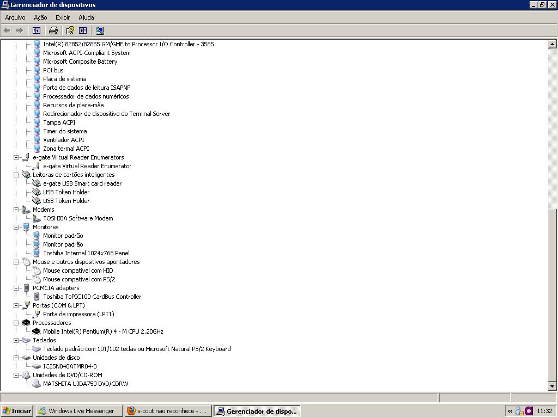Collapse the Processadores category
The height and width of the screenshot is (418, 558).
click(x=16, y=323)
